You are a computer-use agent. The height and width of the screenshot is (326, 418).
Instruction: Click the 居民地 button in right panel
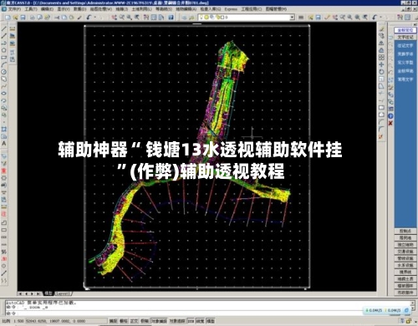coord(405,238)
